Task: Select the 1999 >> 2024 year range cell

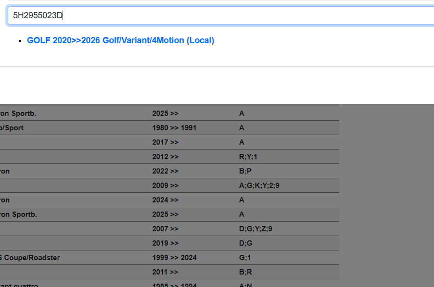Action: (174, 258)
